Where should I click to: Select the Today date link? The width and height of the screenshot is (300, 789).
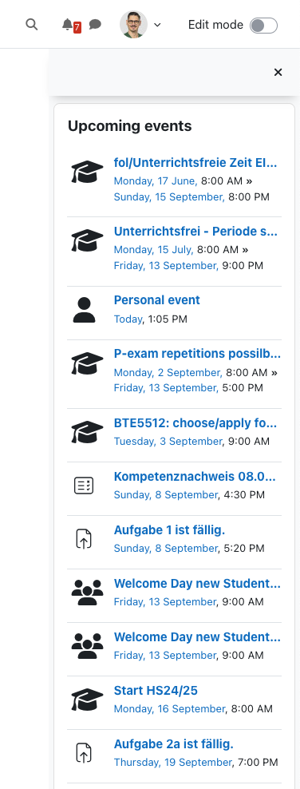click(x=128, y=319)
